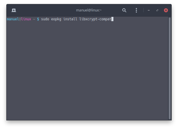
Task: Click the blue manuel username in prompt
Action: 13,19
